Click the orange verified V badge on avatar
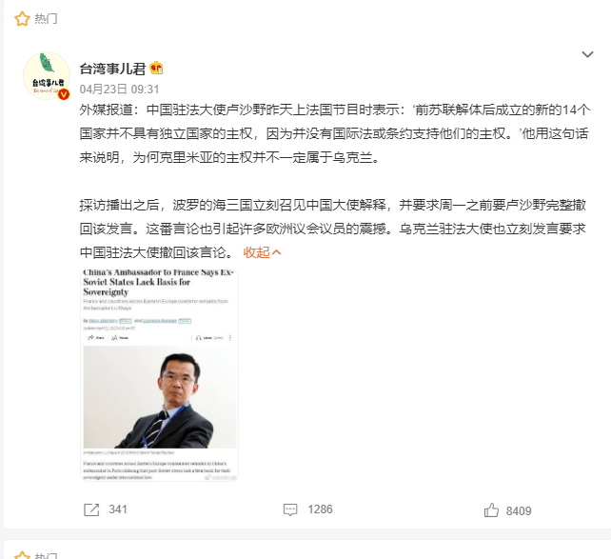Screen dimensions: 611x559 click(64, 94)
